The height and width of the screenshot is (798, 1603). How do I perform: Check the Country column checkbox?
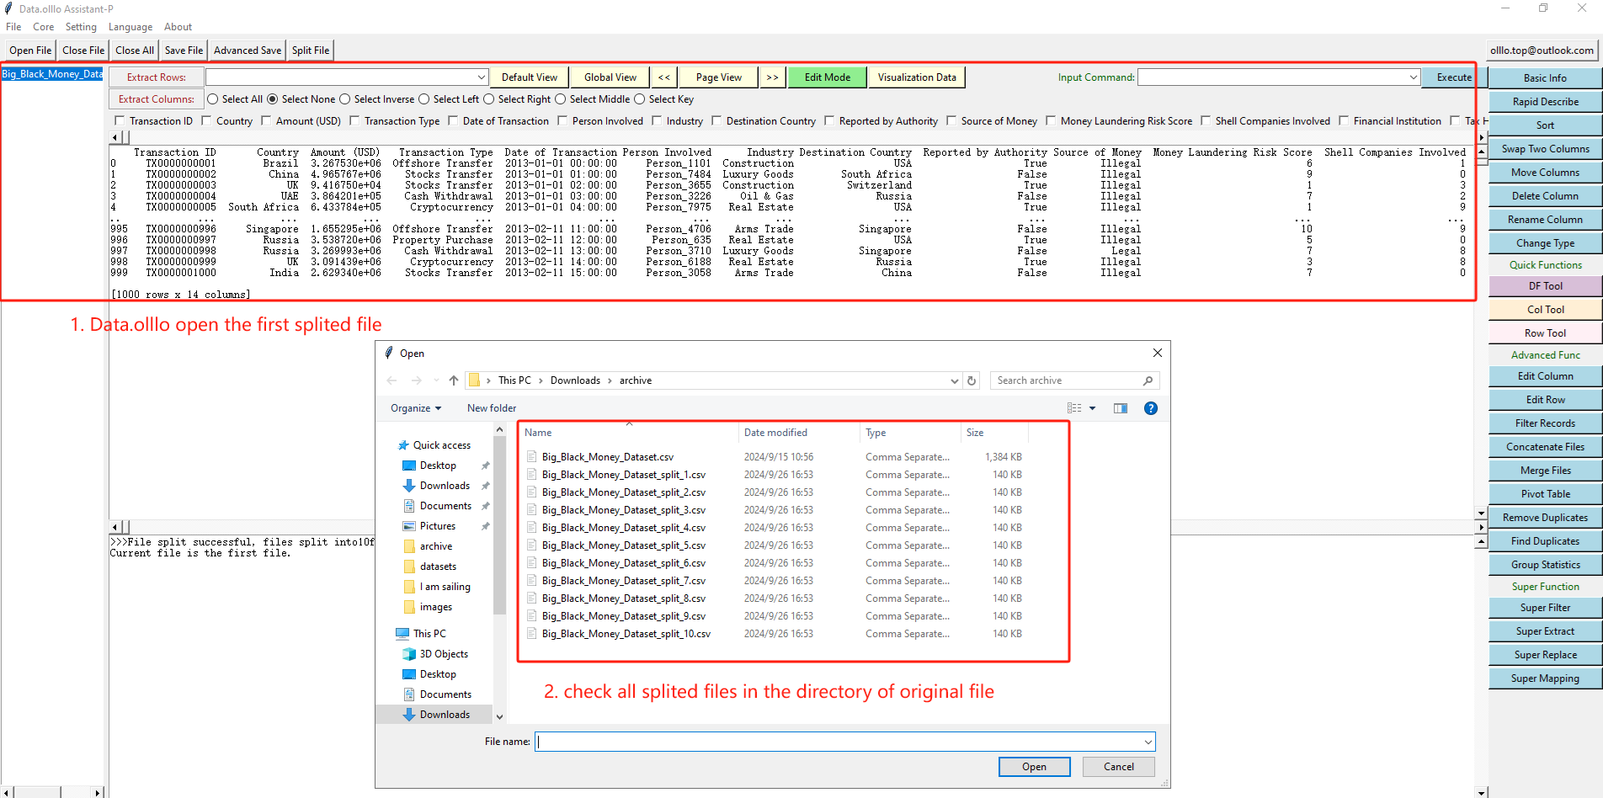[x=206, y=121]
